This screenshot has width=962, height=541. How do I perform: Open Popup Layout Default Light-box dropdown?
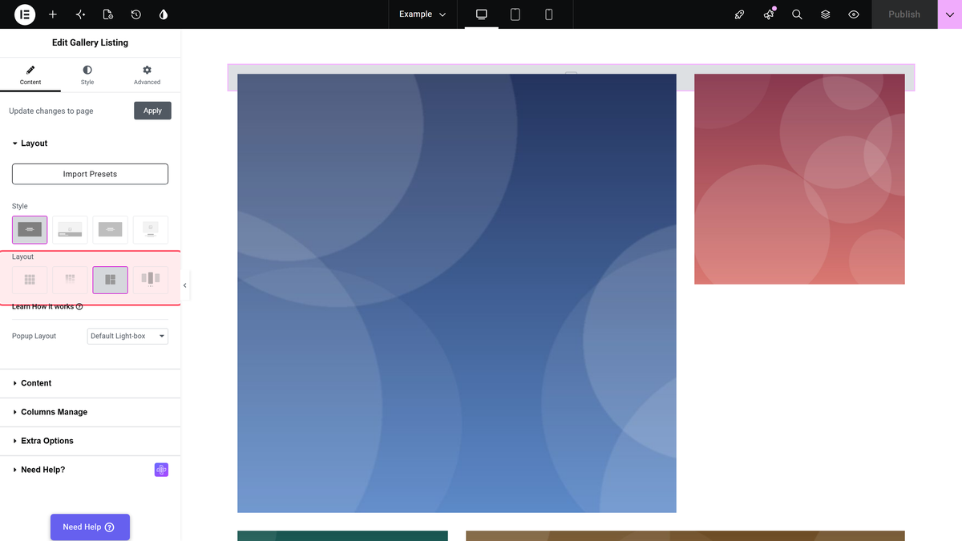tap(127, 336)
